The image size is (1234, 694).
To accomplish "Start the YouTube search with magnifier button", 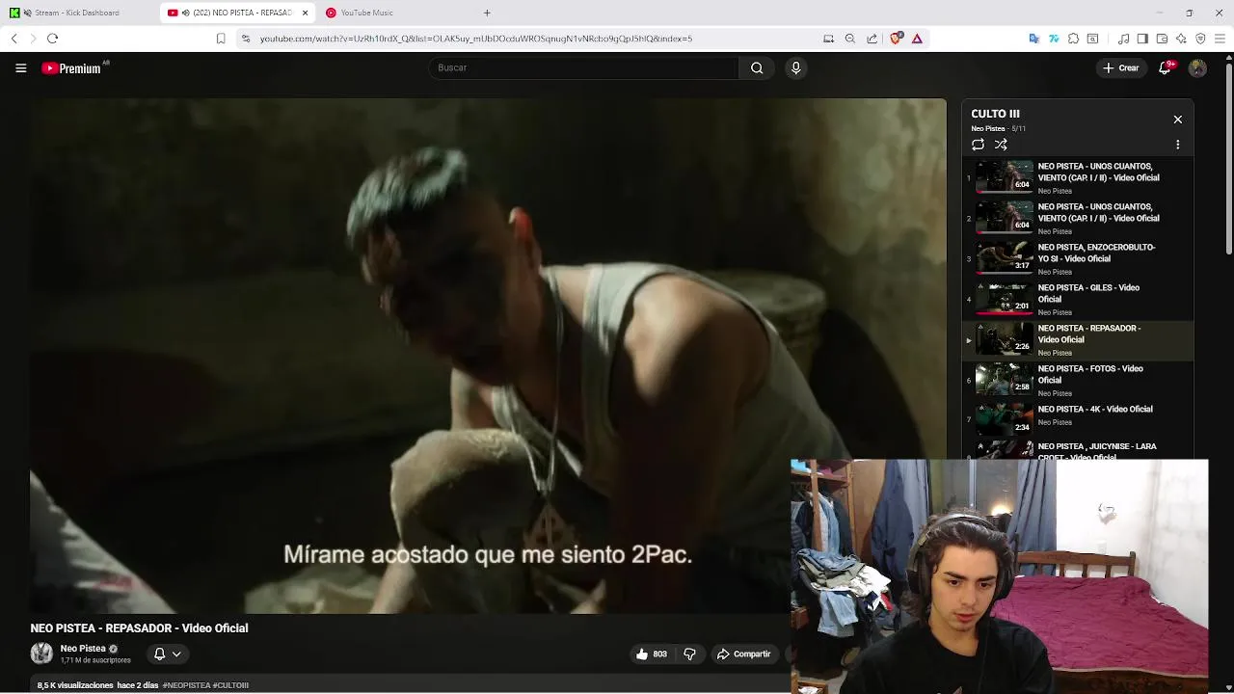I will click(757, 67).
